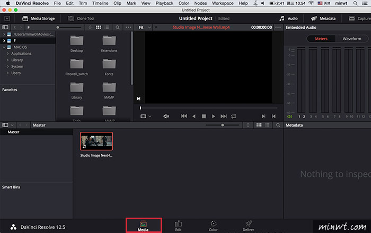Open the Capture panel
Screen dimensions: 371x233
pos(360,19)
